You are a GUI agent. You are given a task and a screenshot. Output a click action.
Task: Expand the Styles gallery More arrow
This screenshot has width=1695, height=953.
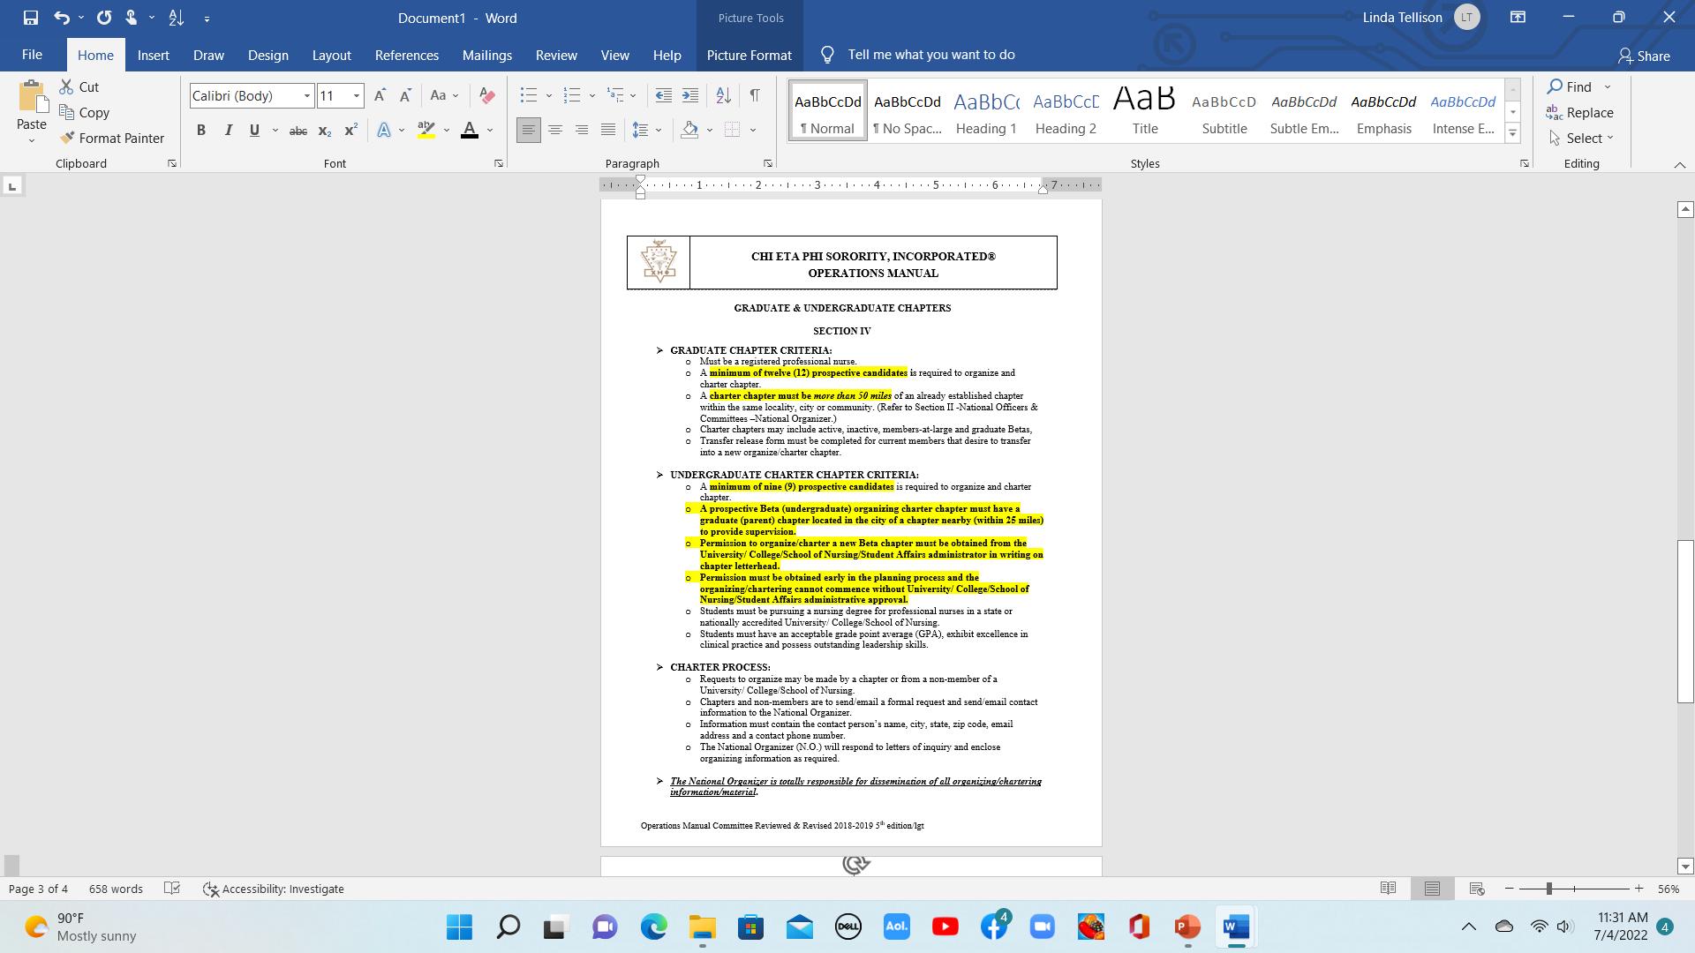pos(1512,134)
